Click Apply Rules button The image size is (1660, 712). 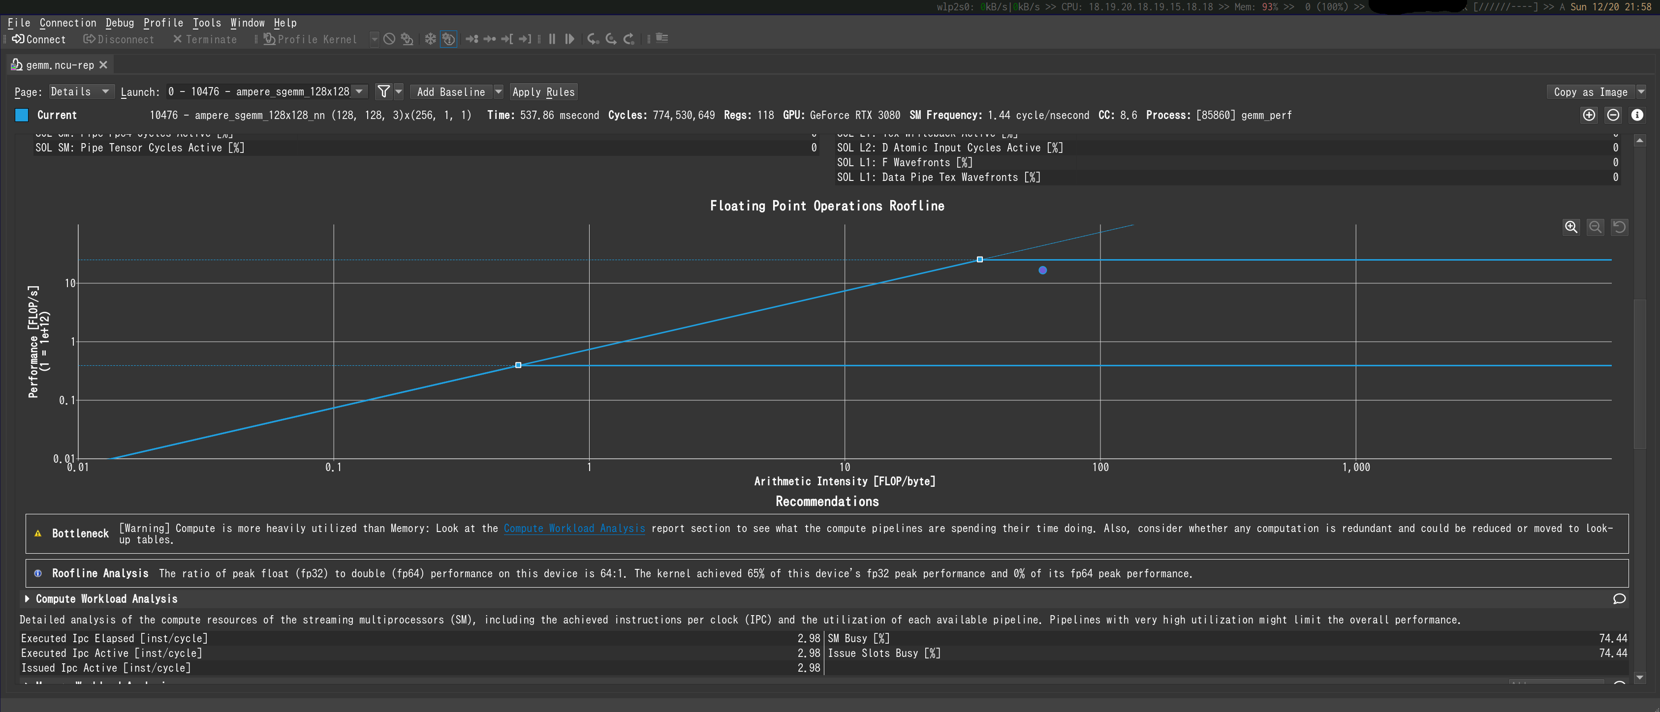tap(543, 91)
